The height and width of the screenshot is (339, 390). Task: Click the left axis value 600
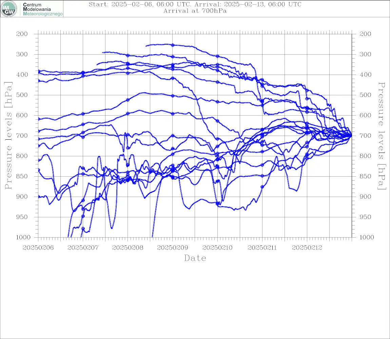pos(22,115)
